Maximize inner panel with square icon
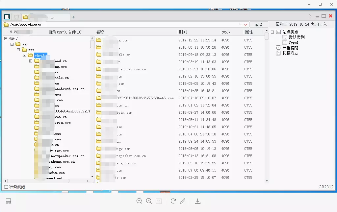The image size is (337, 212). (x=324, y=16)
